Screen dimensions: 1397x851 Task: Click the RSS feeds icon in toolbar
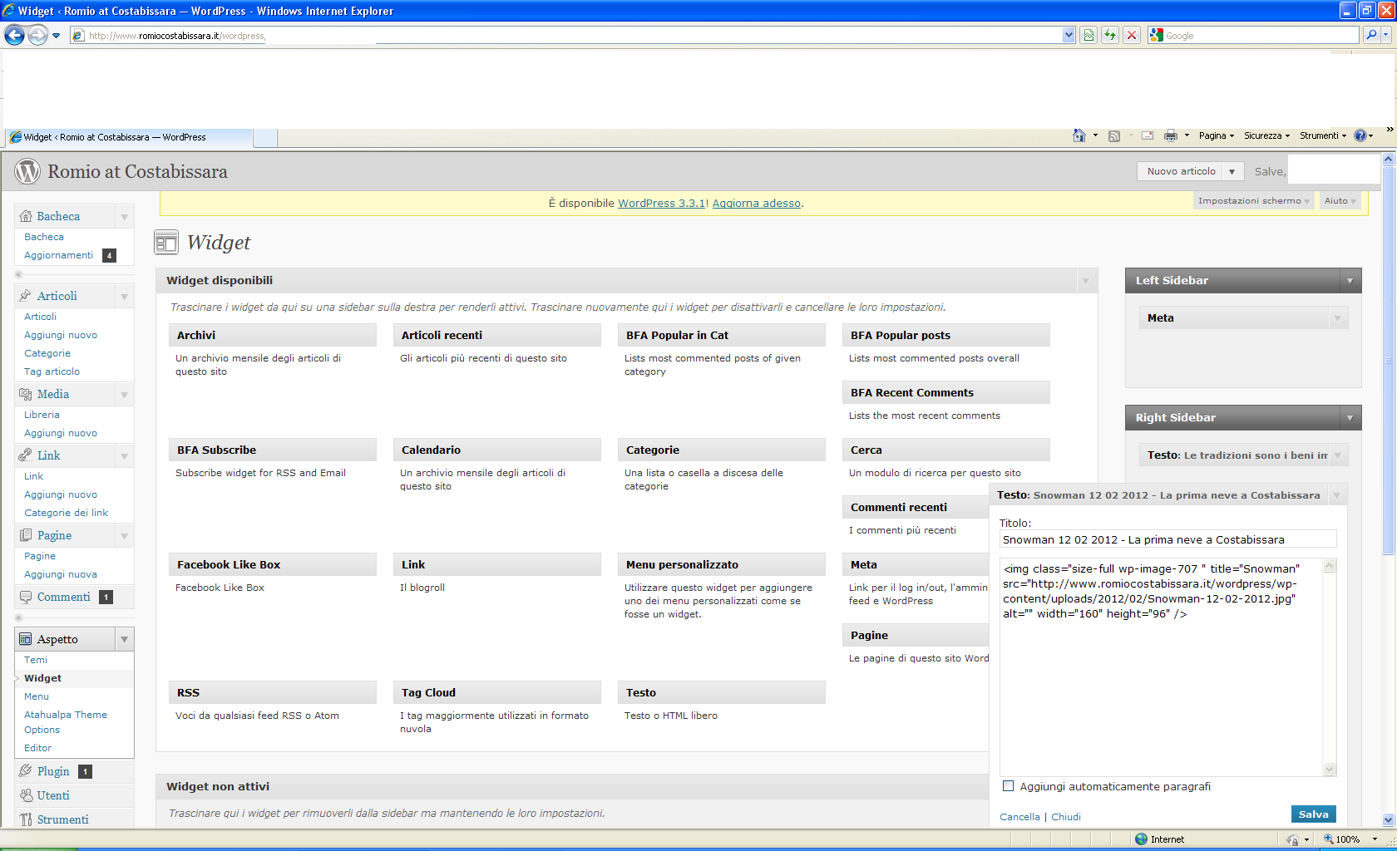(1114, 135)
